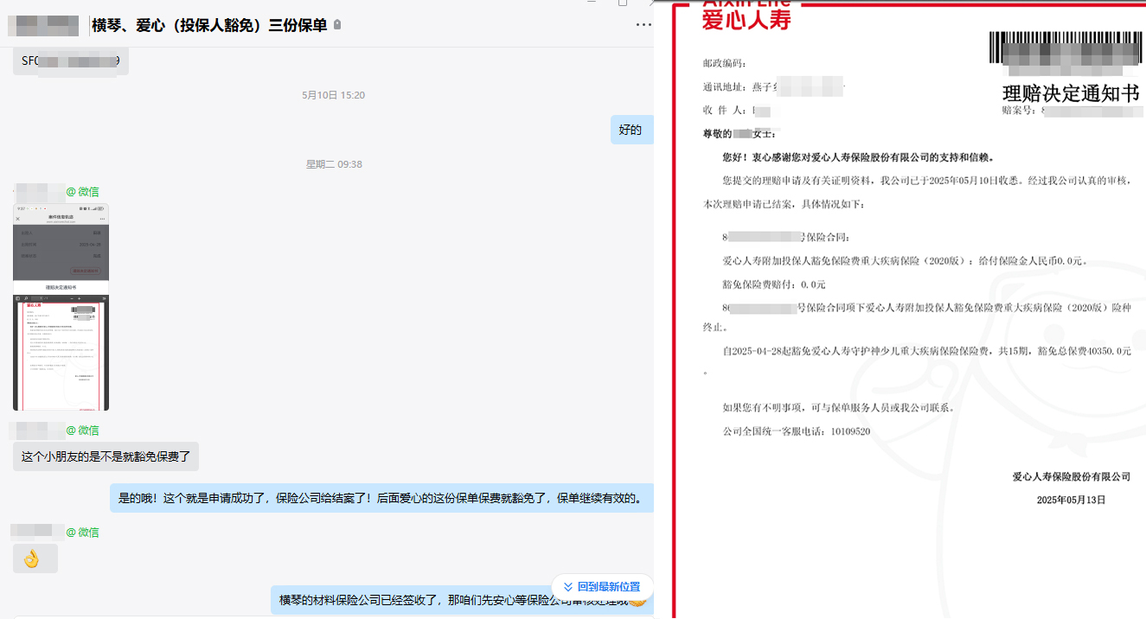Click the @微信 label above the OK emoji

(x=83, y=532)
